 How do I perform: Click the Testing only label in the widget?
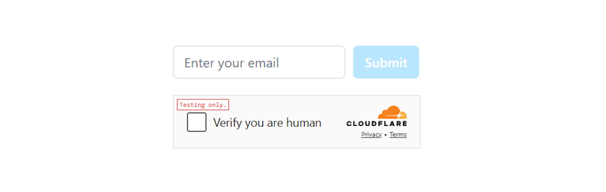point(203,105)
